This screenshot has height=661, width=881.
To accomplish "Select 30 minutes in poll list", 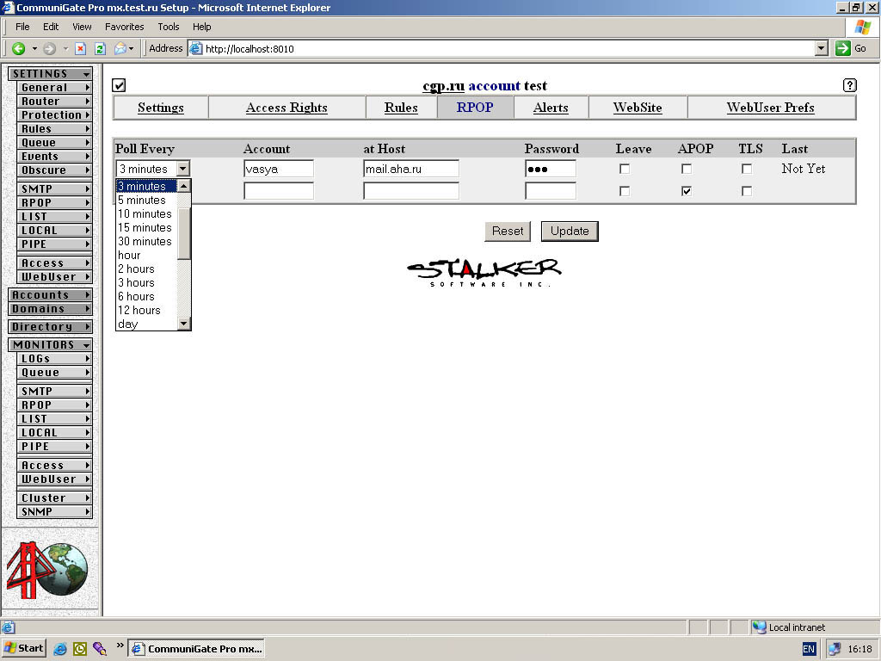I will point(146,241).
